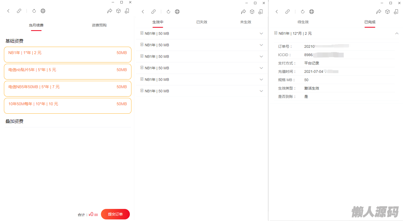Click the globe icon in the middle window
The height and width of the screenshot is (221, 404).
click(177, 12)
